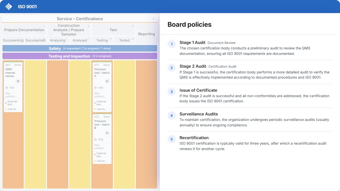Click the Analysed sub-column header
The height and width of the screenshot is (191, 340).
click(x=80, y=40)
